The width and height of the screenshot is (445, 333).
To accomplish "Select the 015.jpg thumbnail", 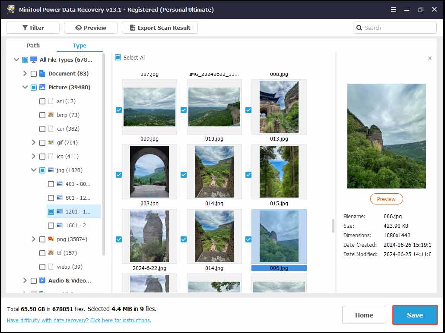I will pos(279,172).
